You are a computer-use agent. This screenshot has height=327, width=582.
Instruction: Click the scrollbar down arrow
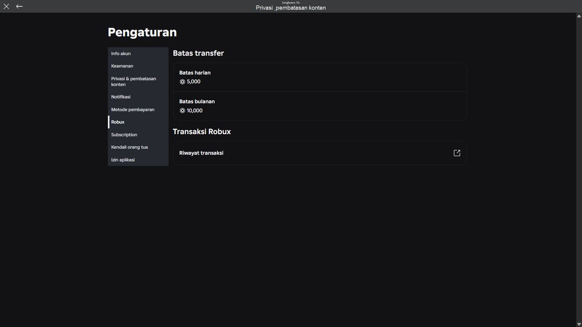579,324
